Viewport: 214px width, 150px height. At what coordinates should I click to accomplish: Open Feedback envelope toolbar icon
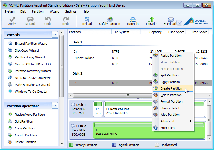click(171, 19)
